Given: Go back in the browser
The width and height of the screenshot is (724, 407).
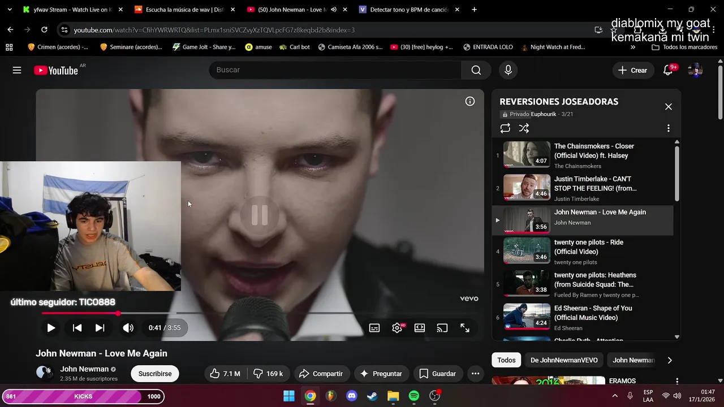Looking at the screenshot, I should (x=10, y=29).
